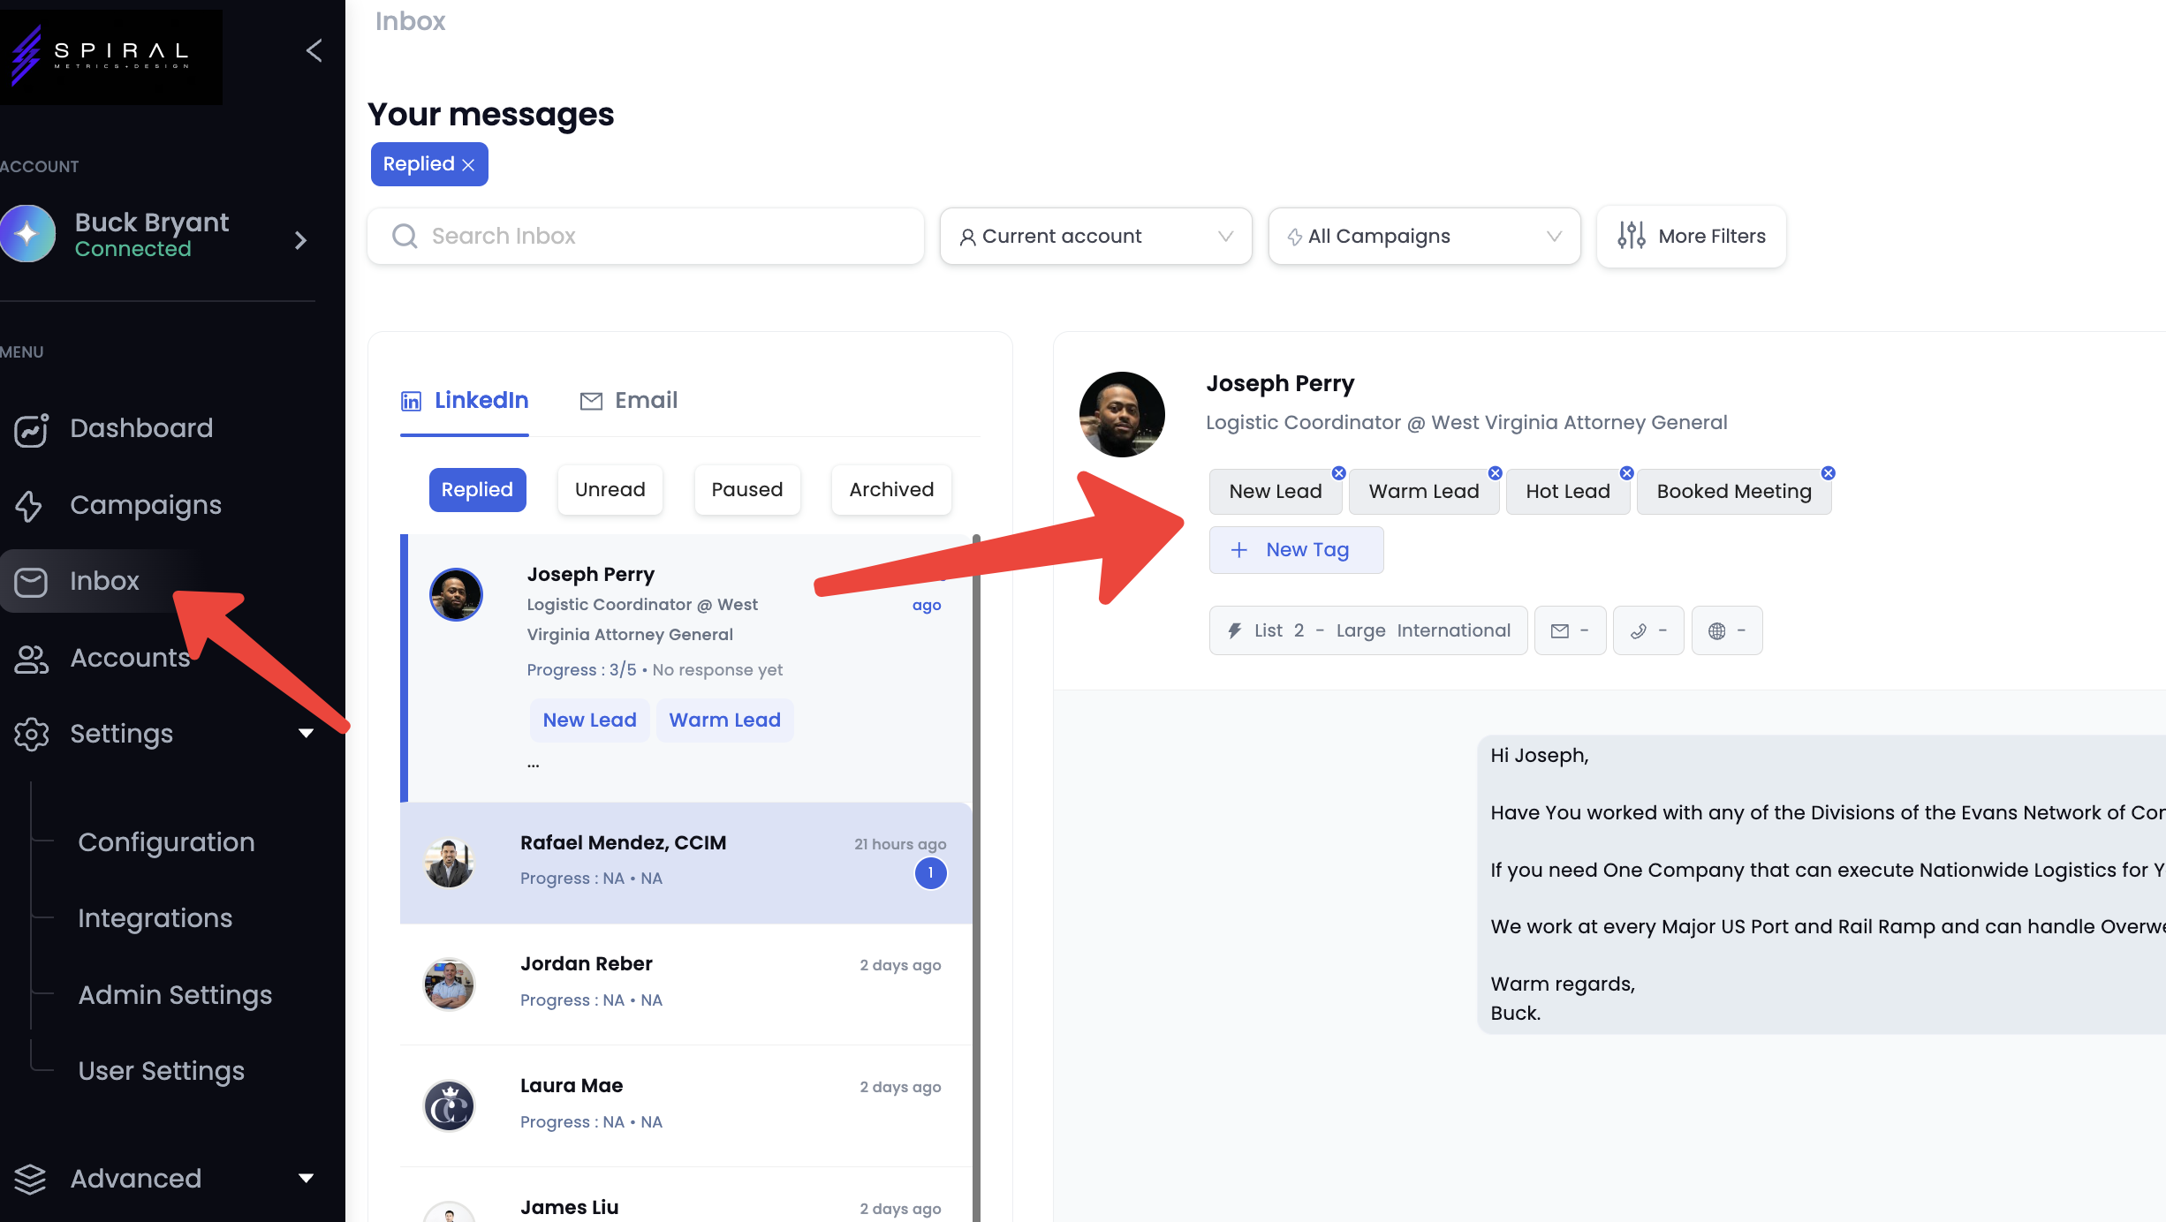The image size is (2166, 1222).
Task: Click the Search Inbox field
Action: tap(645, 237)
